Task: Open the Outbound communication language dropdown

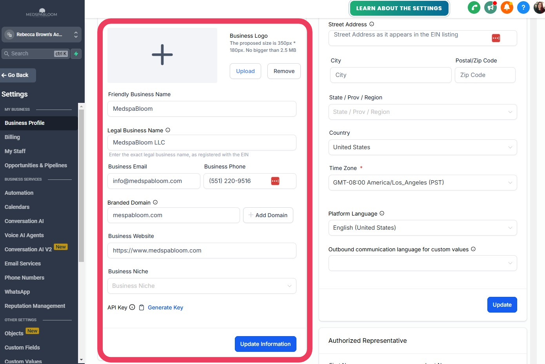Action: [423, 263]
